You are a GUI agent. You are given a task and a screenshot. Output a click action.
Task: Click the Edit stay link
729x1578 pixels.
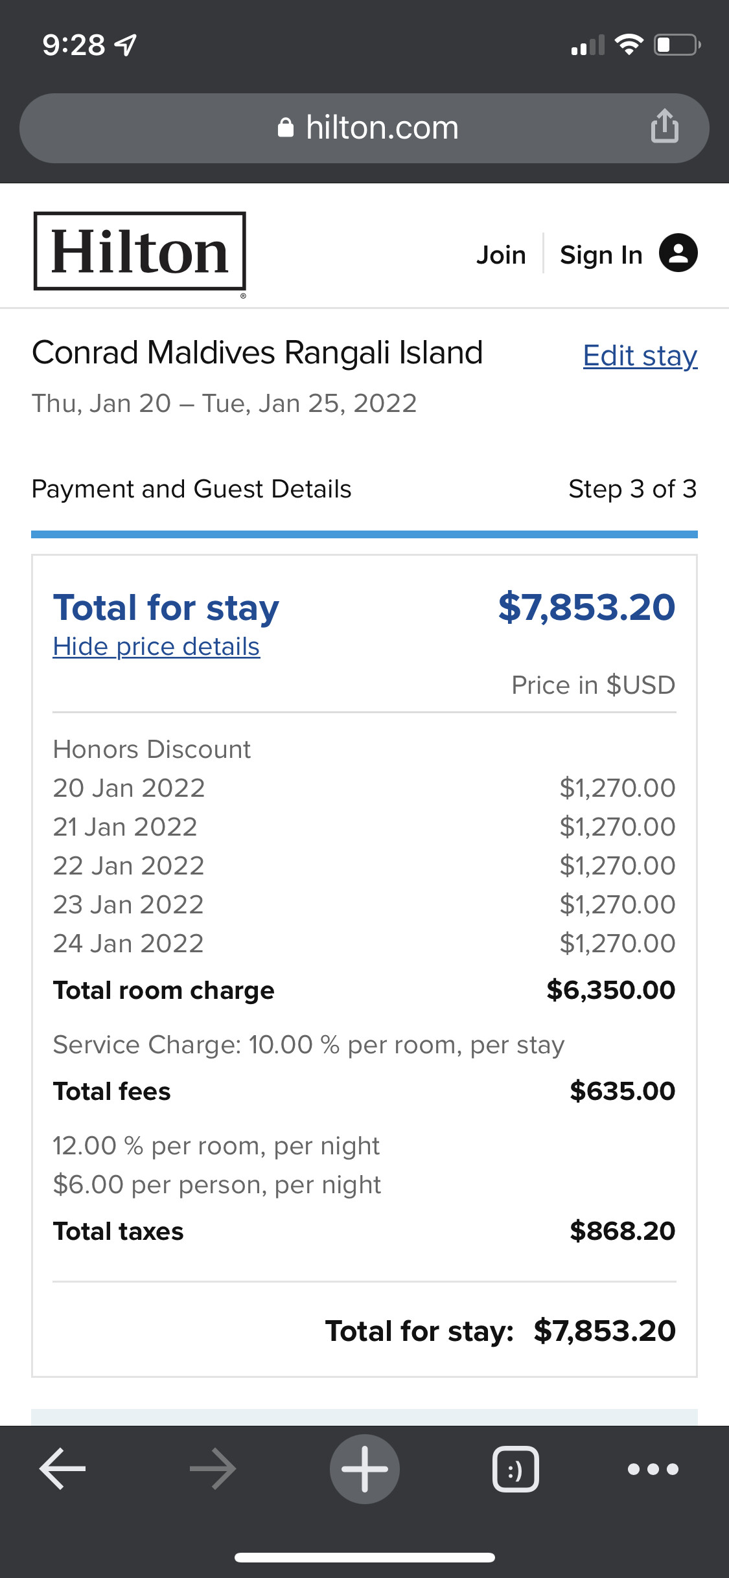pyautogui.click(x=640, y=356)
